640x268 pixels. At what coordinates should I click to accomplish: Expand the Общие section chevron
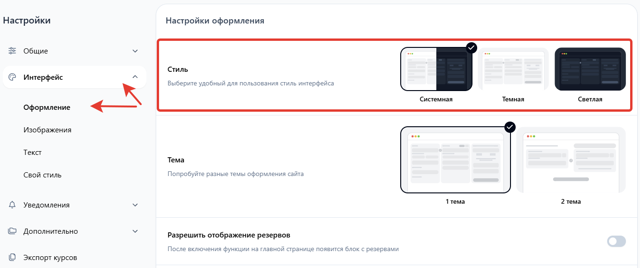click(x=135, y=51)
